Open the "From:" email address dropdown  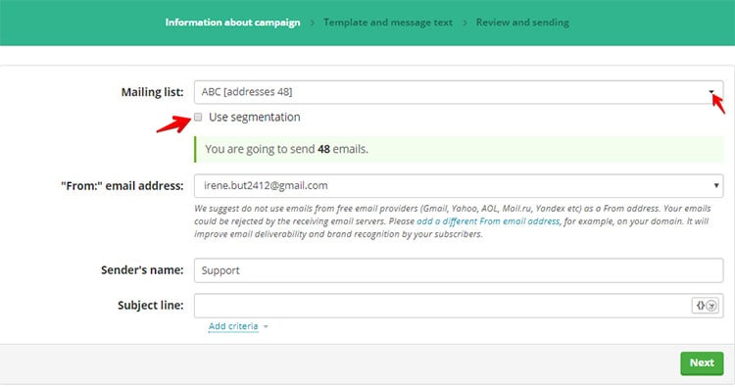click(459, 185)
